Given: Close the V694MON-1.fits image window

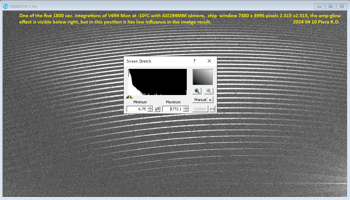Looking at the screenshot, I should pyautogui.click(x=342, y=6).
